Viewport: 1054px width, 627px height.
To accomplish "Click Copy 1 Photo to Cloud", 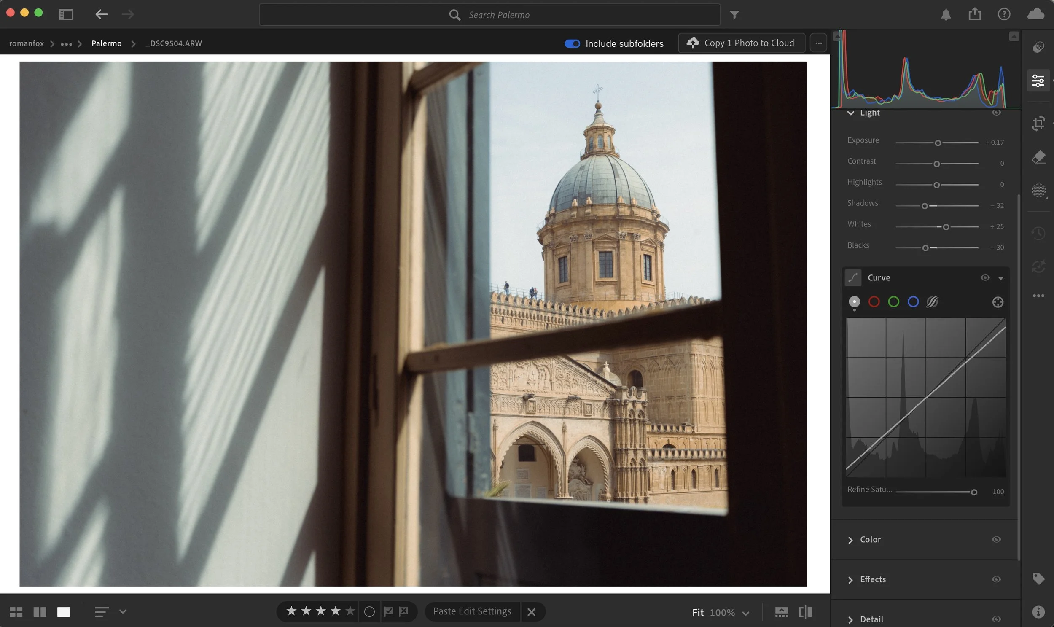I will (741, 43).
